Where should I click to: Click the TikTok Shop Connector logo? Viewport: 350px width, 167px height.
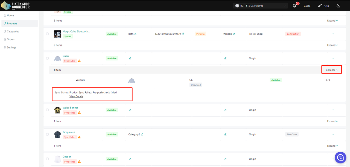pyautogui.click(x=15, y=6)
